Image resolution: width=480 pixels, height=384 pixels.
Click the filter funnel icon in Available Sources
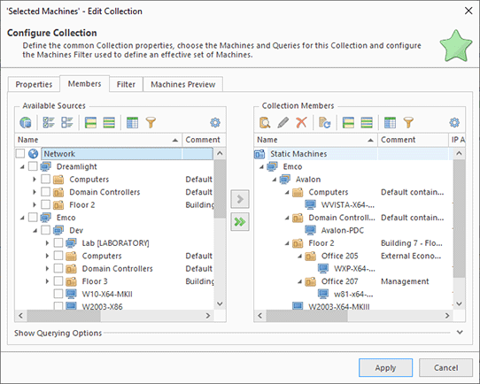151,123
